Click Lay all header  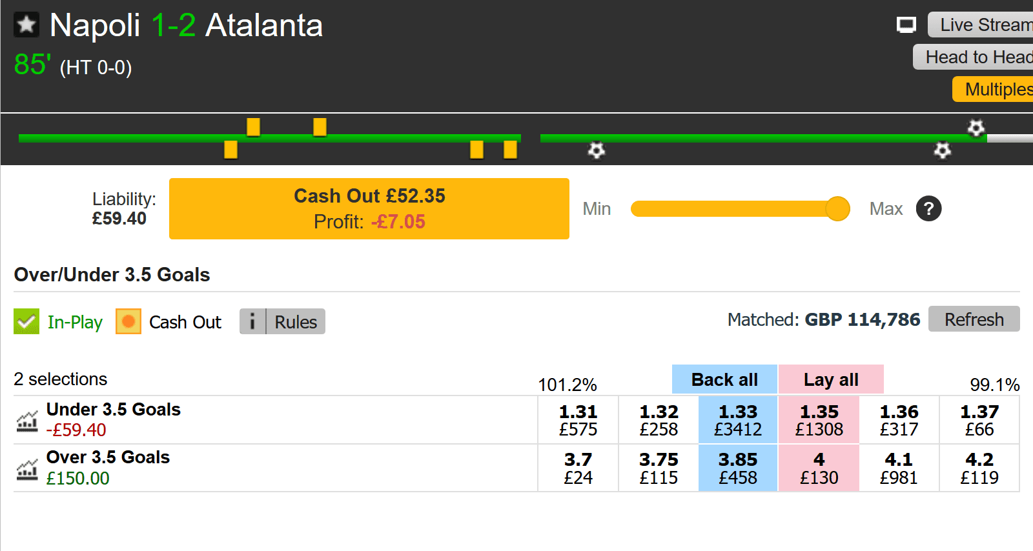(x=831, y=379)
